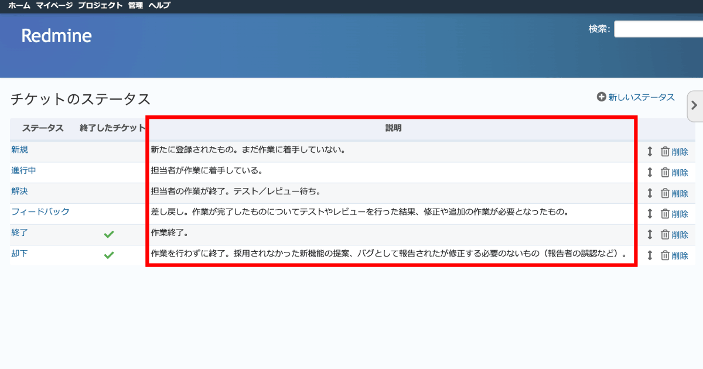The height and width of the screenshot is (369, 703).
Task: Click the trash icon in the 進行中 row
Action: (666, 172)
